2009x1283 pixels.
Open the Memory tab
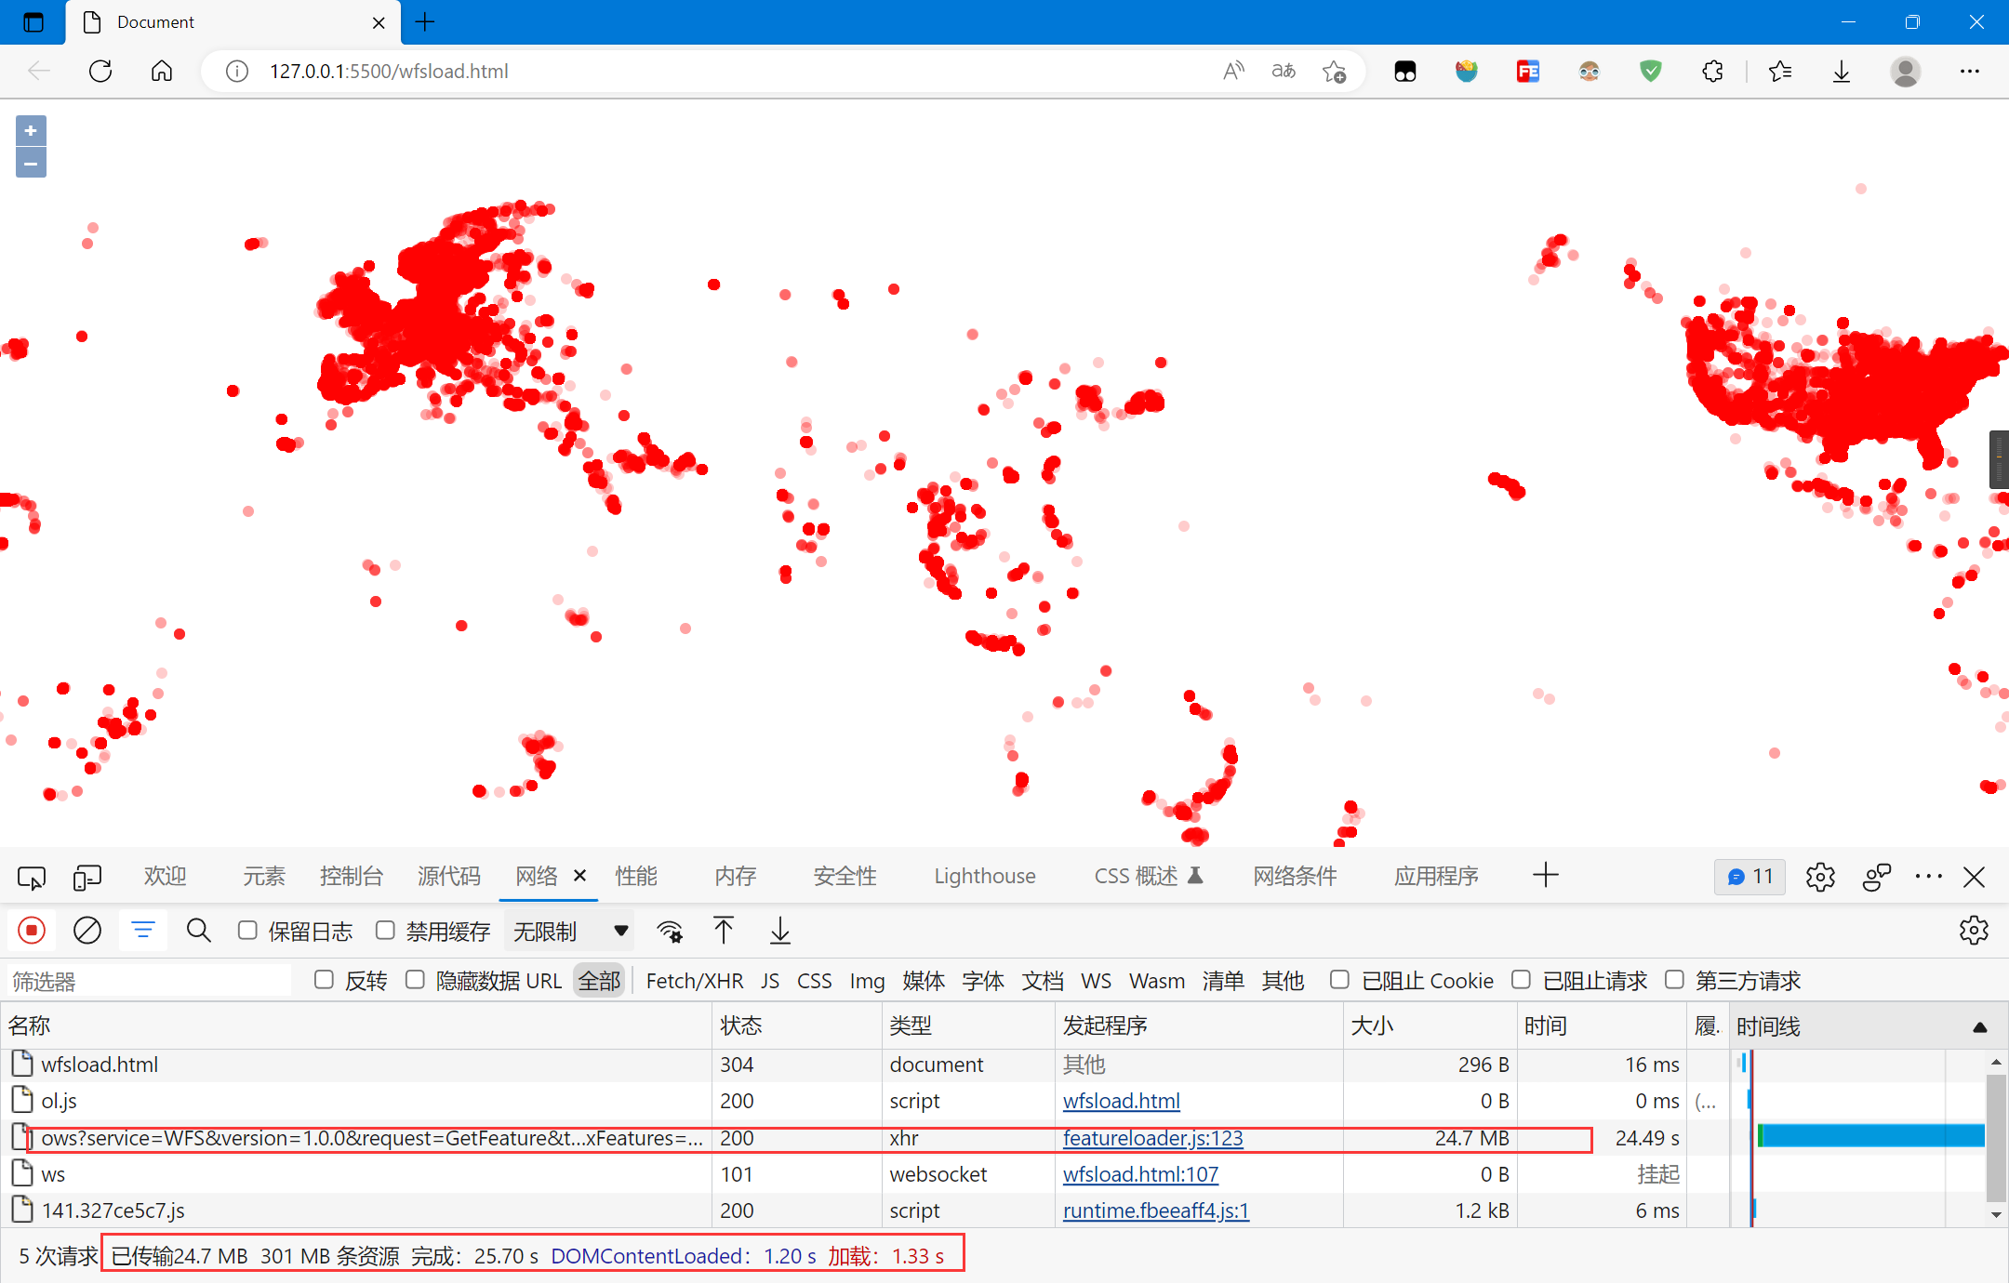[x=736, y=876]
